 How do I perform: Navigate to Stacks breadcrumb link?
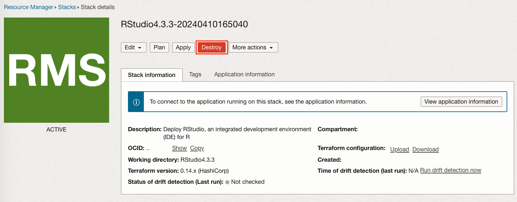pos(67,7)
